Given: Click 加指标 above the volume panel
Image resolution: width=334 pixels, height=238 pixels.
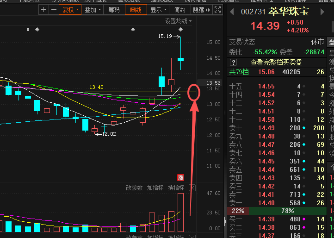Looking at the screenshot, I should (155, 188).
